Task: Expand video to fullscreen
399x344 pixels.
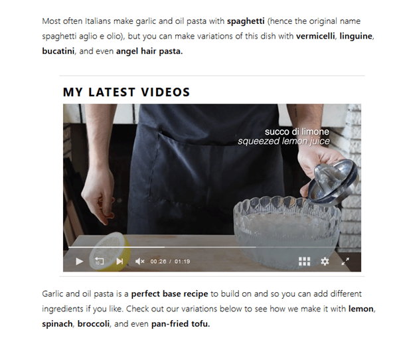Action: click(x=345, y=261)
